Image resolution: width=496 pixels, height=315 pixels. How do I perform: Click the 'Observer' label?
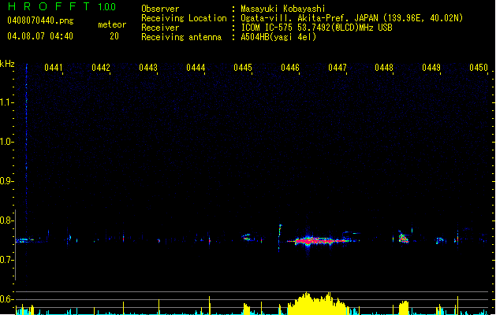(160, 9)
